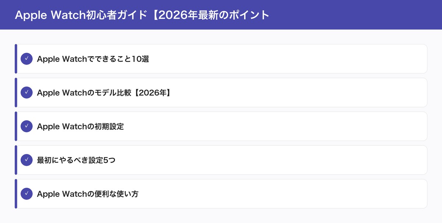The image size is (442, 223).
Task: Click the Apple Watch初心者ガイド page title
Action: point(142,15)
